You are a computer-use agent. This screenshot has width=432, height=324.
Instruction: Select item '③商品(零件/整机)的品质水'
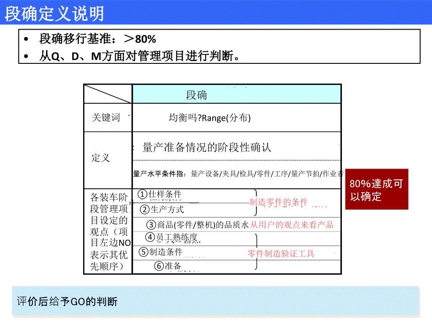point(198,225)
